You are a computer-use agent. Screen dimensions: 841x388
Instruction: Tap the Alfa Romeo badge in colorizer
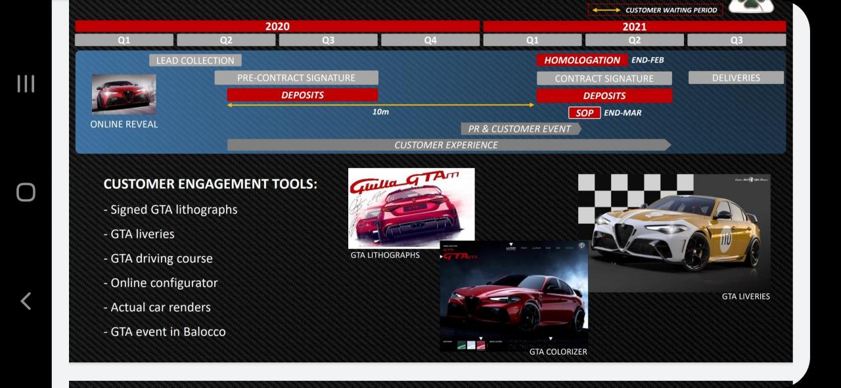click(x=581, y=246)
